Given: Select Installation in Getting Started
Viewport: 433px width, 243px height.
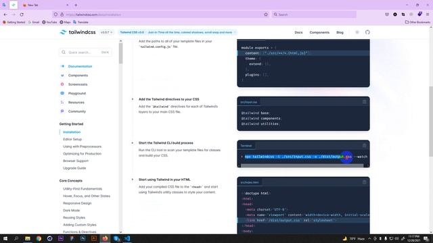Looking at the screenshot, I should click(x=72, y=132).
